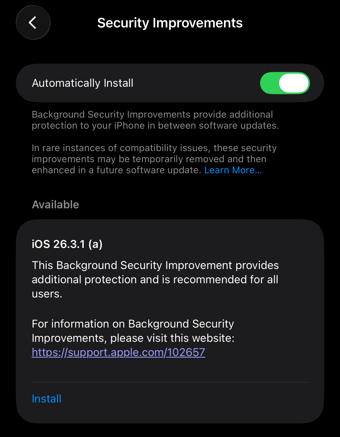Tap the text about protection between software updates

(155, 120)
